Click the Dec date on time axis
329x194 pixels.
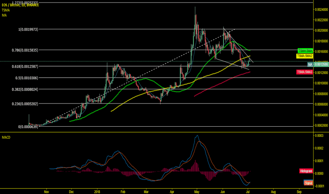(x=71, y=192)
